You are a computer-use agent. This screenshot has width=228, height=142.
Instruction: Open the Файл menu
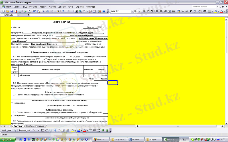coord(9,7)
